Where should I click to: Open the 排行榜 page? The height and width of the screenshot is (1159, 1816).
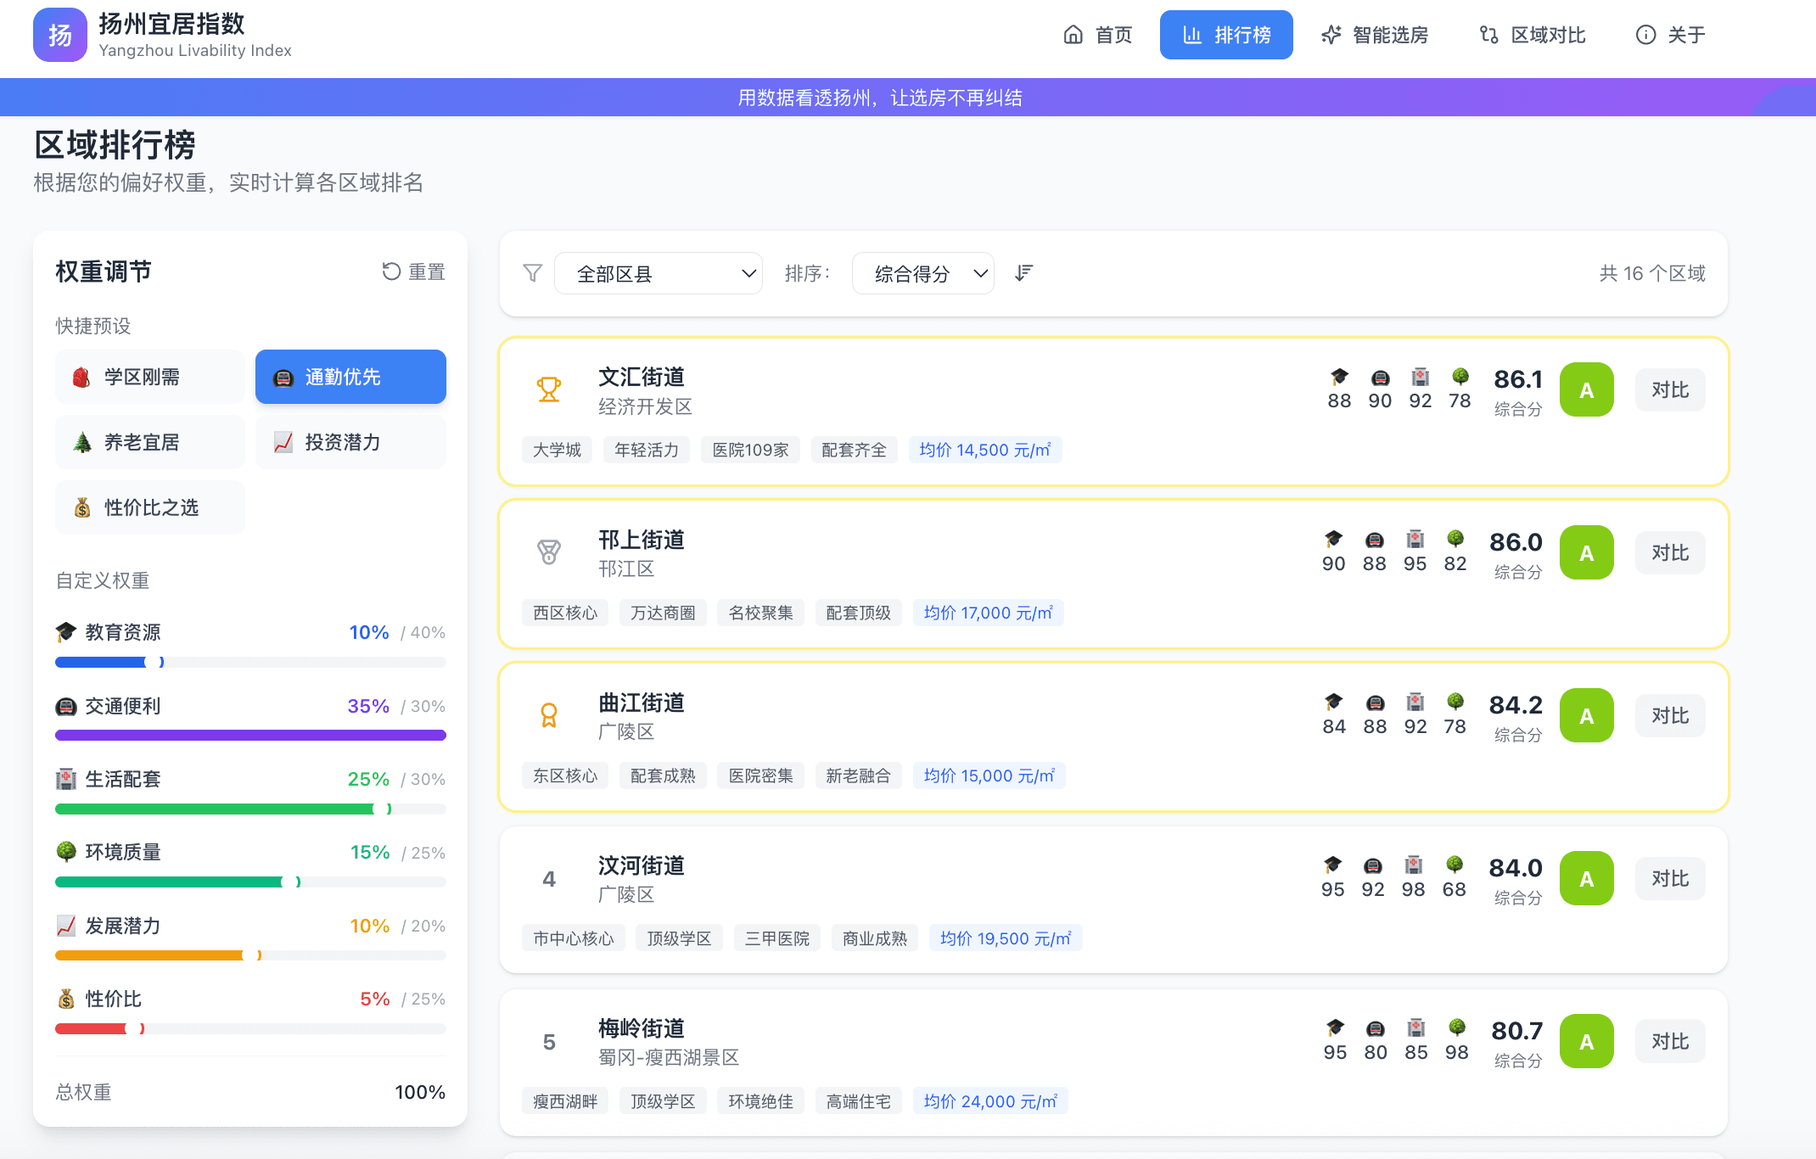[1226, 35]
